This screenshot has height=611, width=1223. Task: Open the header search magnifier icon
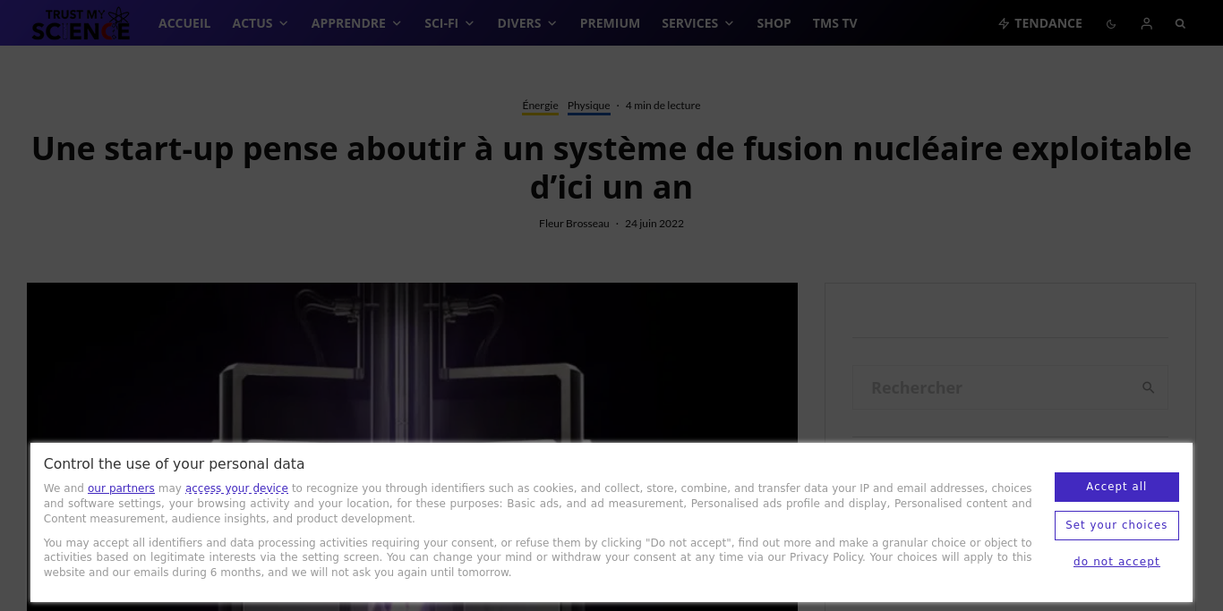pos(1180,24)
